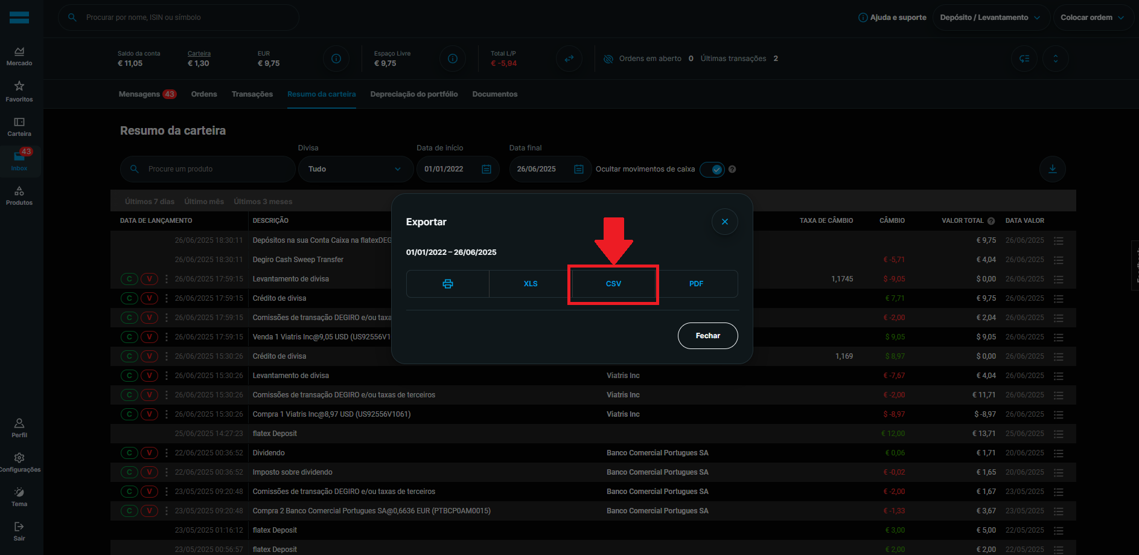The height and width of the screenshot is (555, 1139).
Task: Focus the Procure um produto field
Action: coord(208,169)
